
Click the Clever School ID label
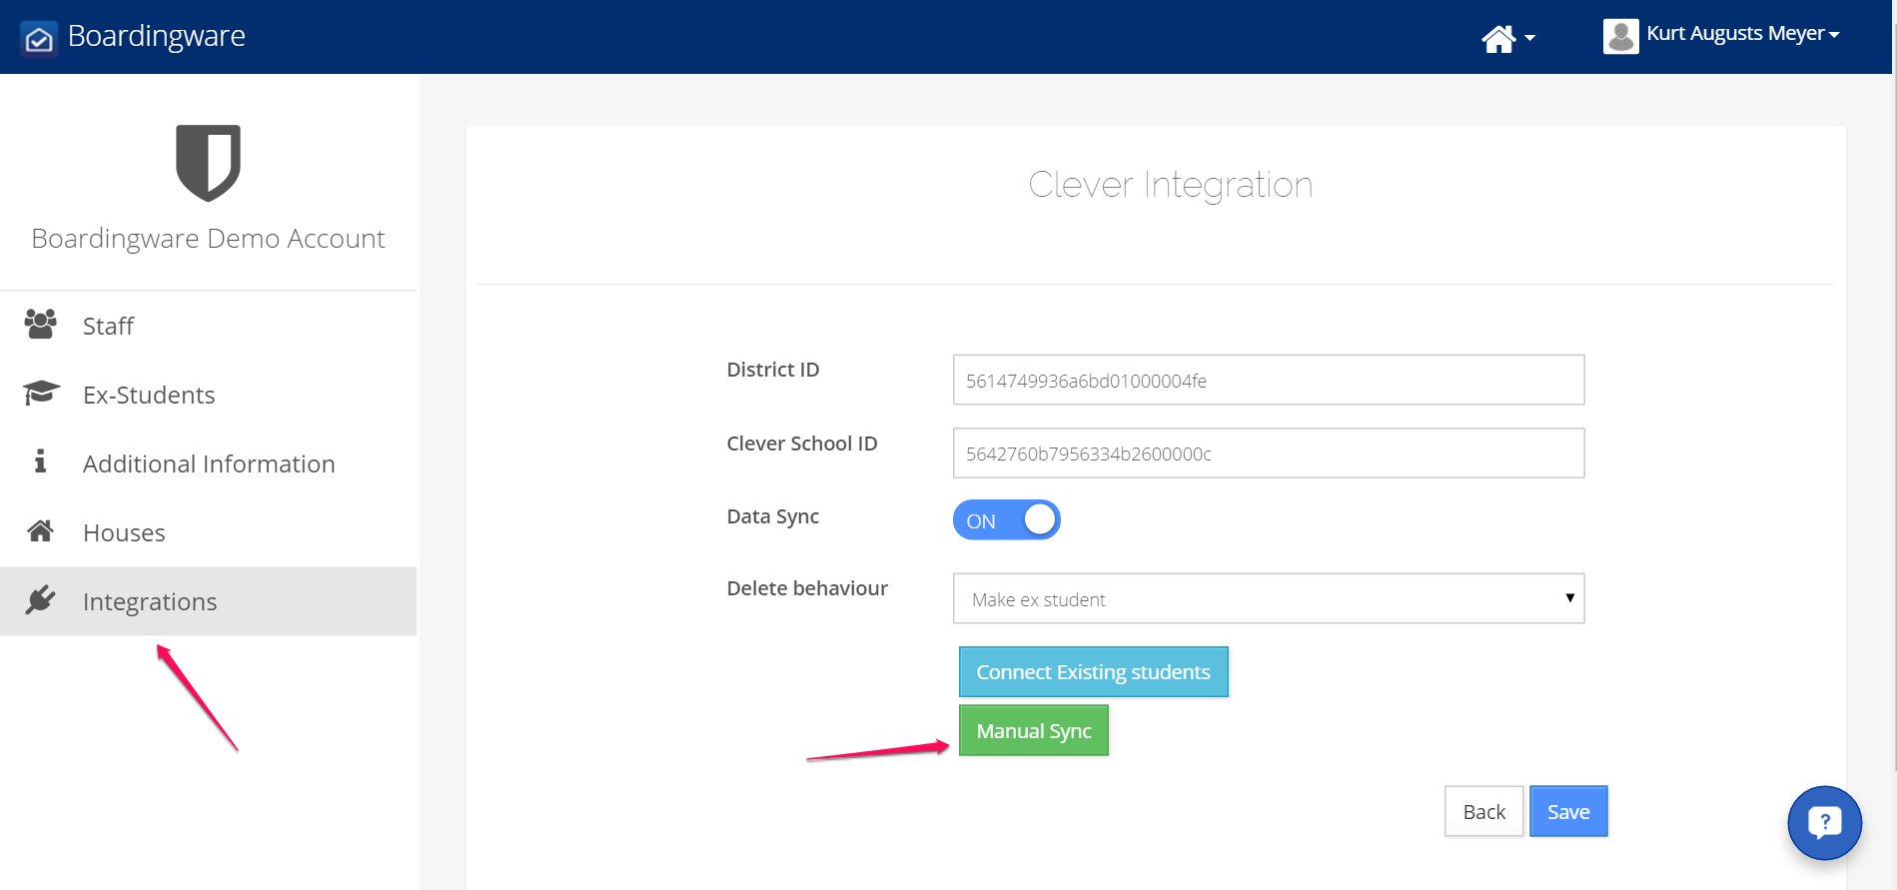802,444
